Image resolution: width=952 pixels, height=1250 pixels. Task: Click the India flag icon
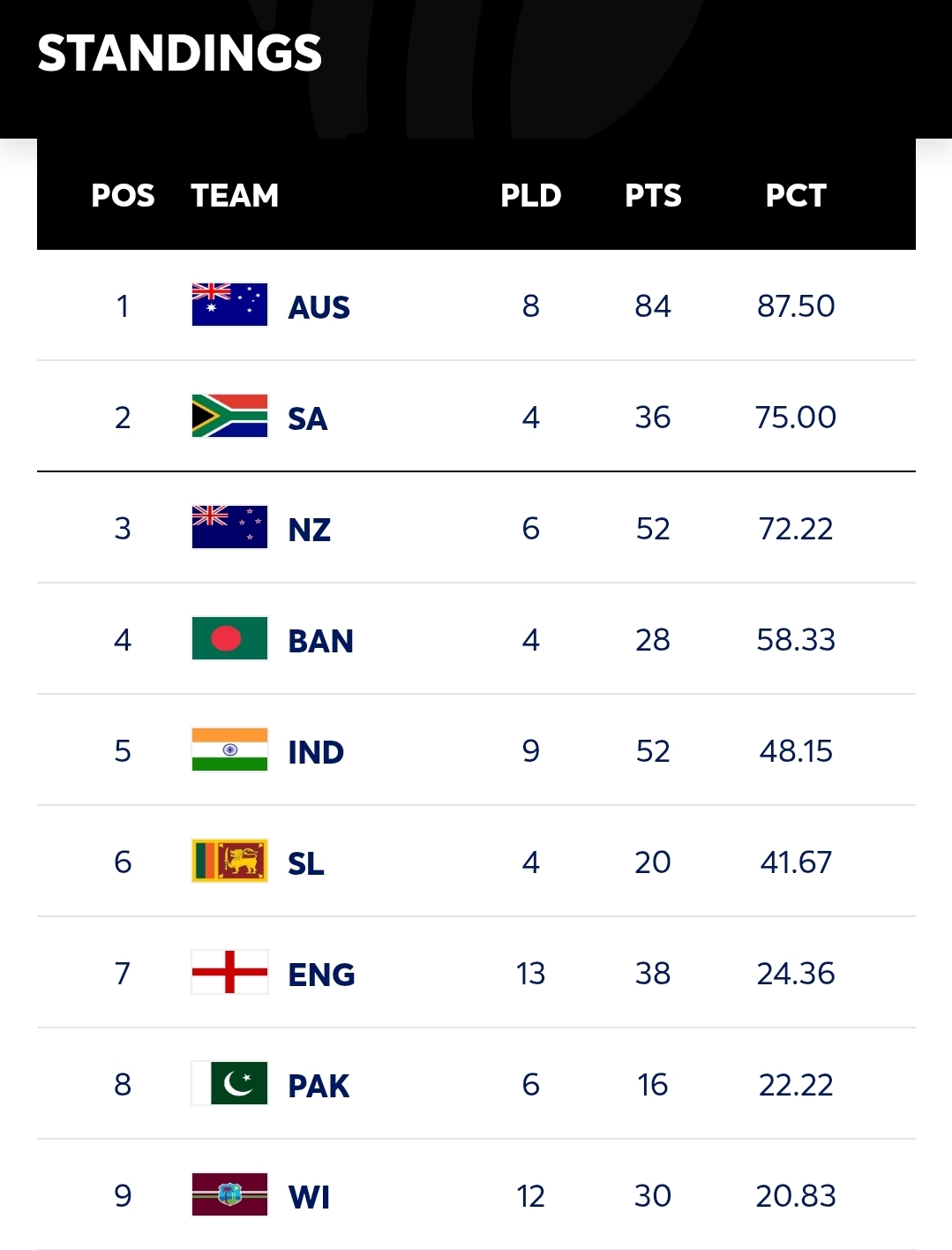[229, 749]
